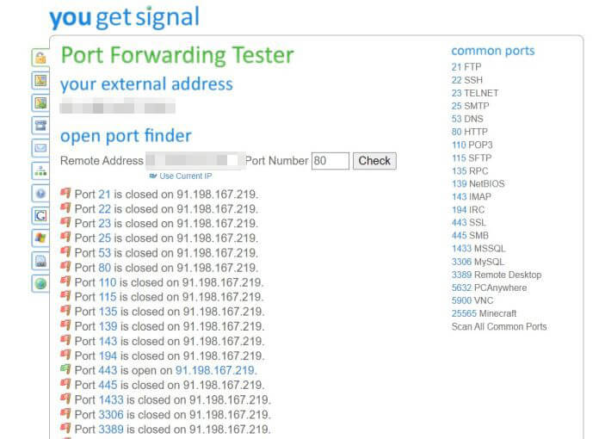Click the Check button
The image size is (599, 439).
click(374, 161)
